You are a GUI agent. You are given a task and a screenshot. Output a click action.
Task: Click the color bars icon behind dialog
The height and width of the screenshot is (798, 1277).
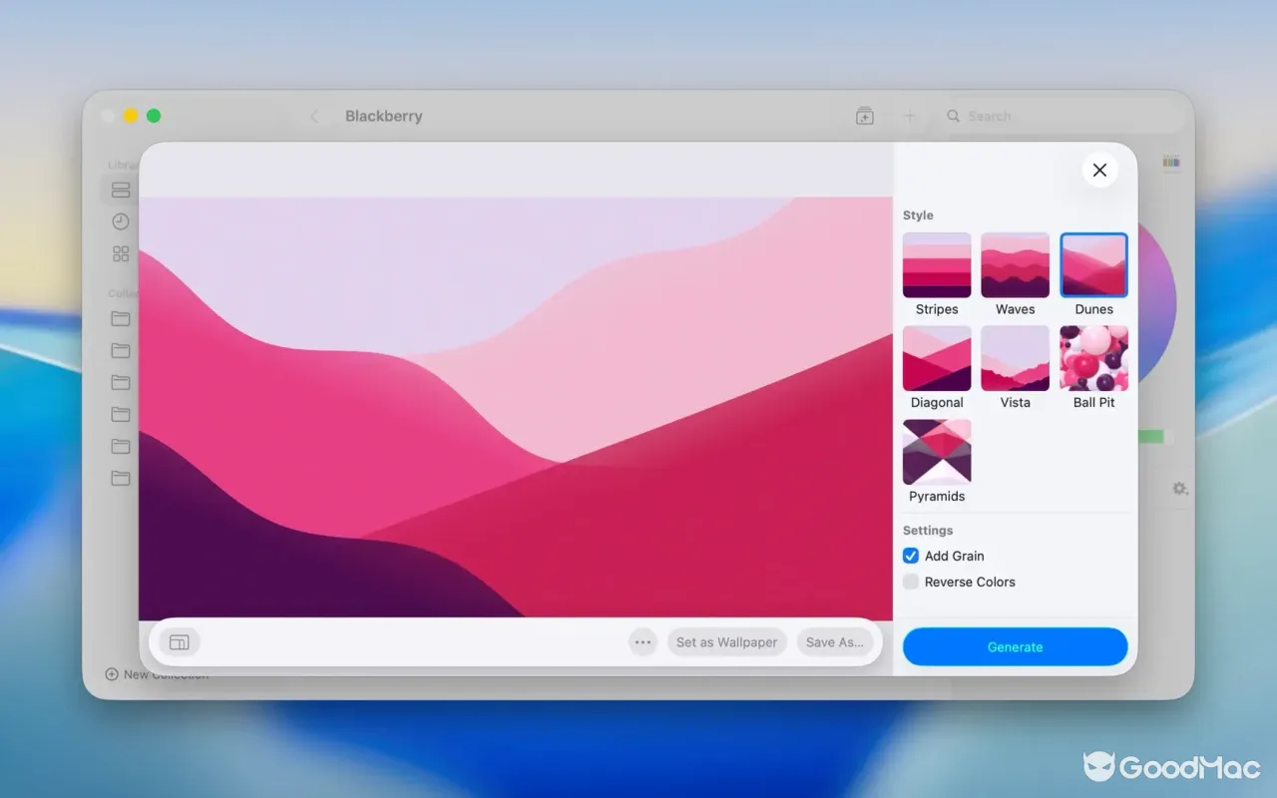pos(1171,162)
